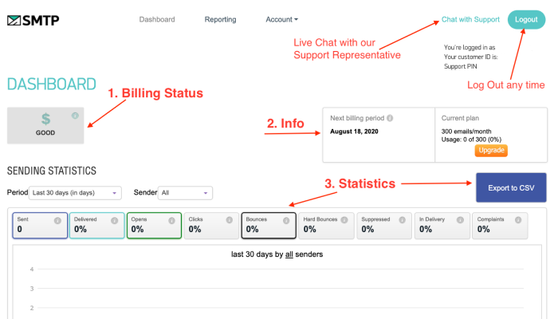Click info icon on Billing Status card

[75, 116]
